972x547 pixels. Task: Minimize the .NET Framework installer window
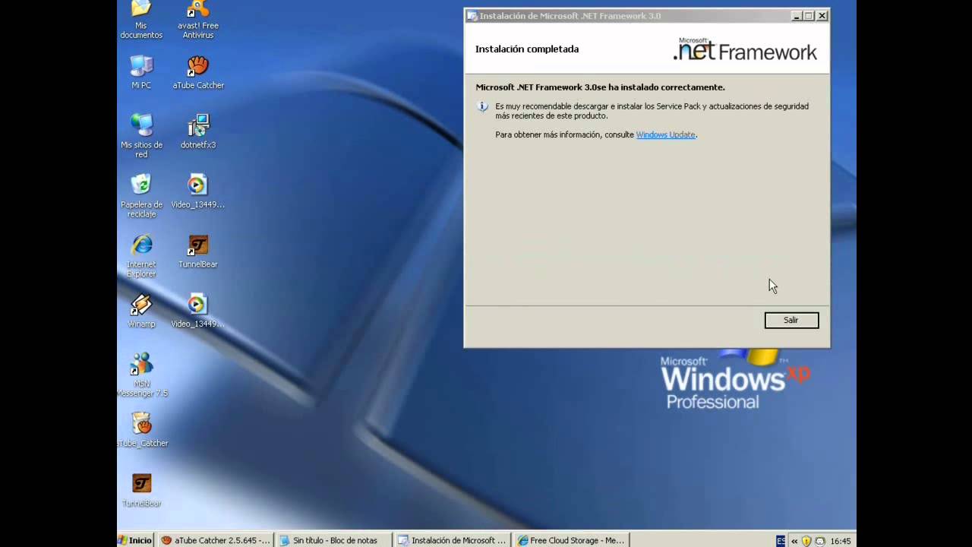[797, 16]
